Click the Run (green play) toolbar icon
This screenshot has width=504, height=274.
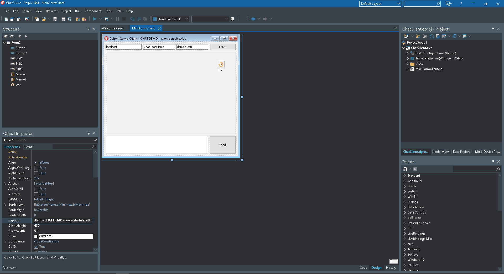click(95, 19)
